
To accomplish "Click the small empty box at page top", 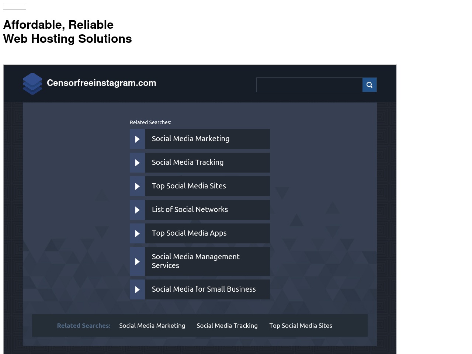I will [x=14, y=6].
